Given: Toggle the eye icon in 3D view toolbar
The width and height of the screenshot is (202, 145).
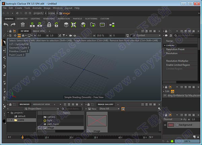Looking at the screenshot, I should [75, 35].
